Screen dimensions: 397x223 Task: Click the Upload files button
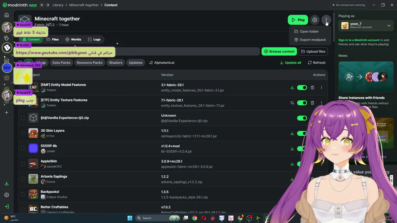[313, 51]
